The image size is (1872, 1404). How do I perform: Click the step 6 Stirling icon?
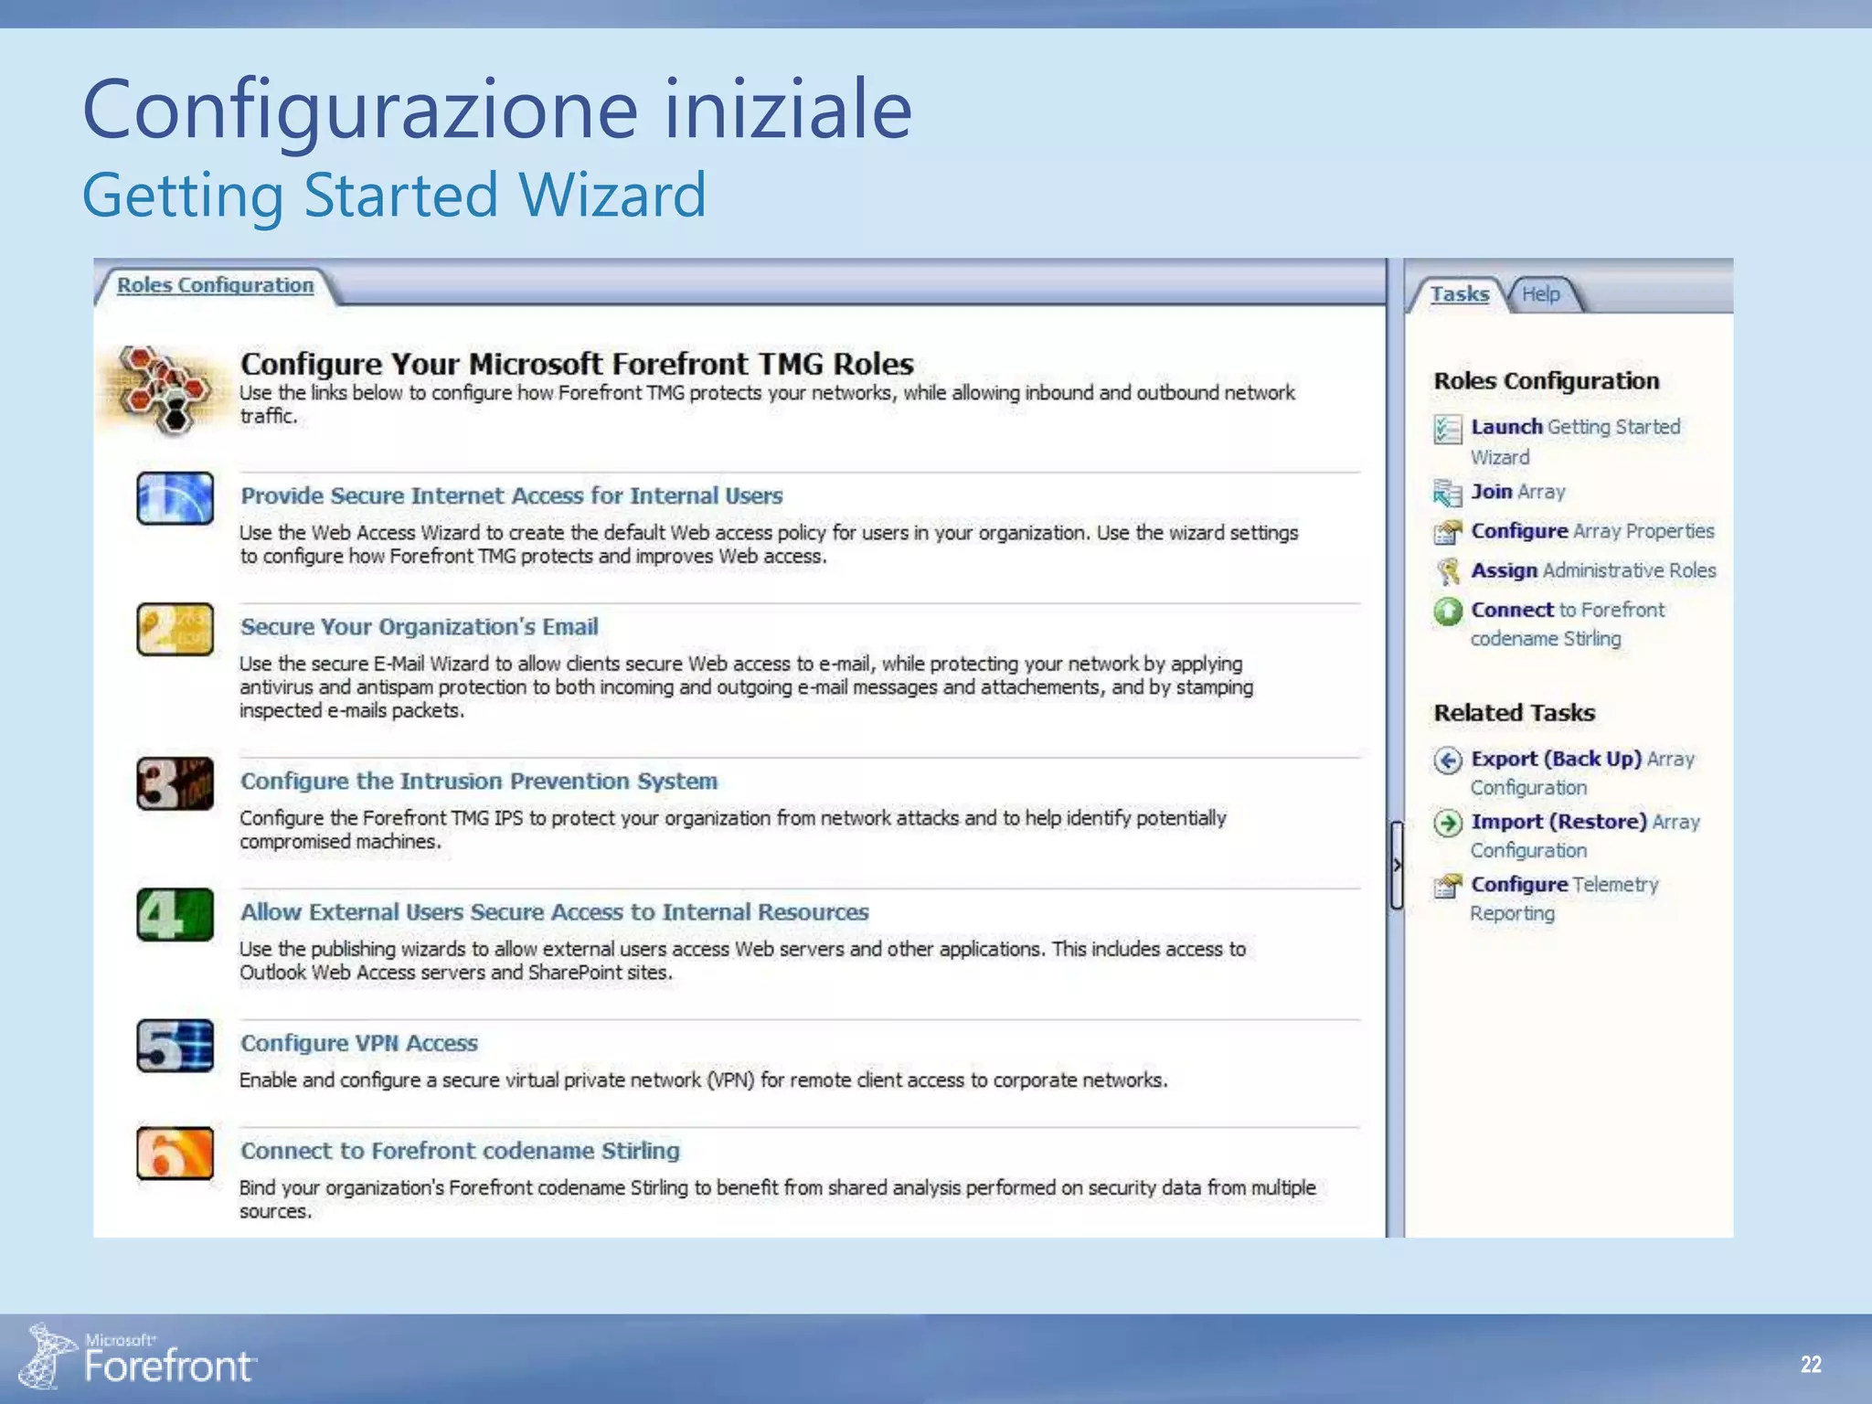point(175,1153)
